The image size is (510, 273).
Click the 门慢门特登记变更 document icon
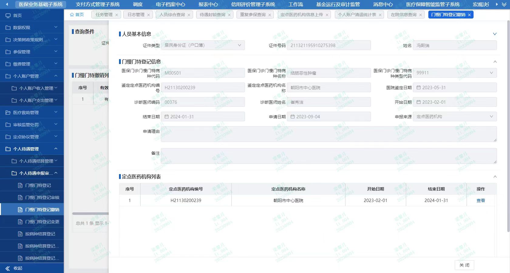coord(20,222)
